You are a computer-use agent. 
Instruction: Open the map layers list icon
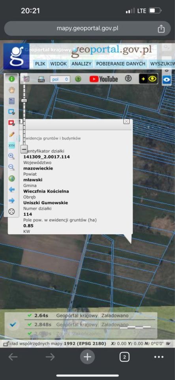(26, 79)
